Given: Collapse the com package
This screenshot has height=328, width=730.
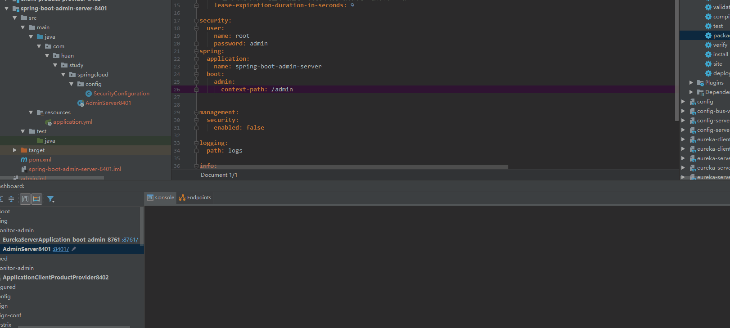Looking at the screenshot, I should [x=39, y=46].
